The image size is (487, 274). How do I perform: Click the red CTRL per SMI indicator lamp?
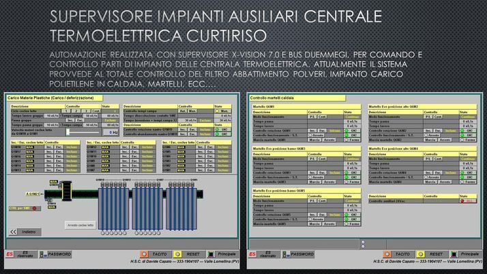(35, 208)
